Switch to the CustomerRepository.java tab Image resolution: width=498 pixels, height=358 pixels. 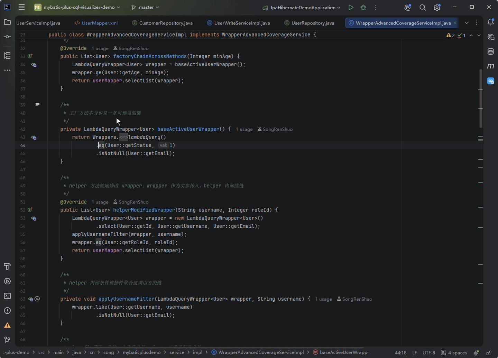(x=162, y=23)
